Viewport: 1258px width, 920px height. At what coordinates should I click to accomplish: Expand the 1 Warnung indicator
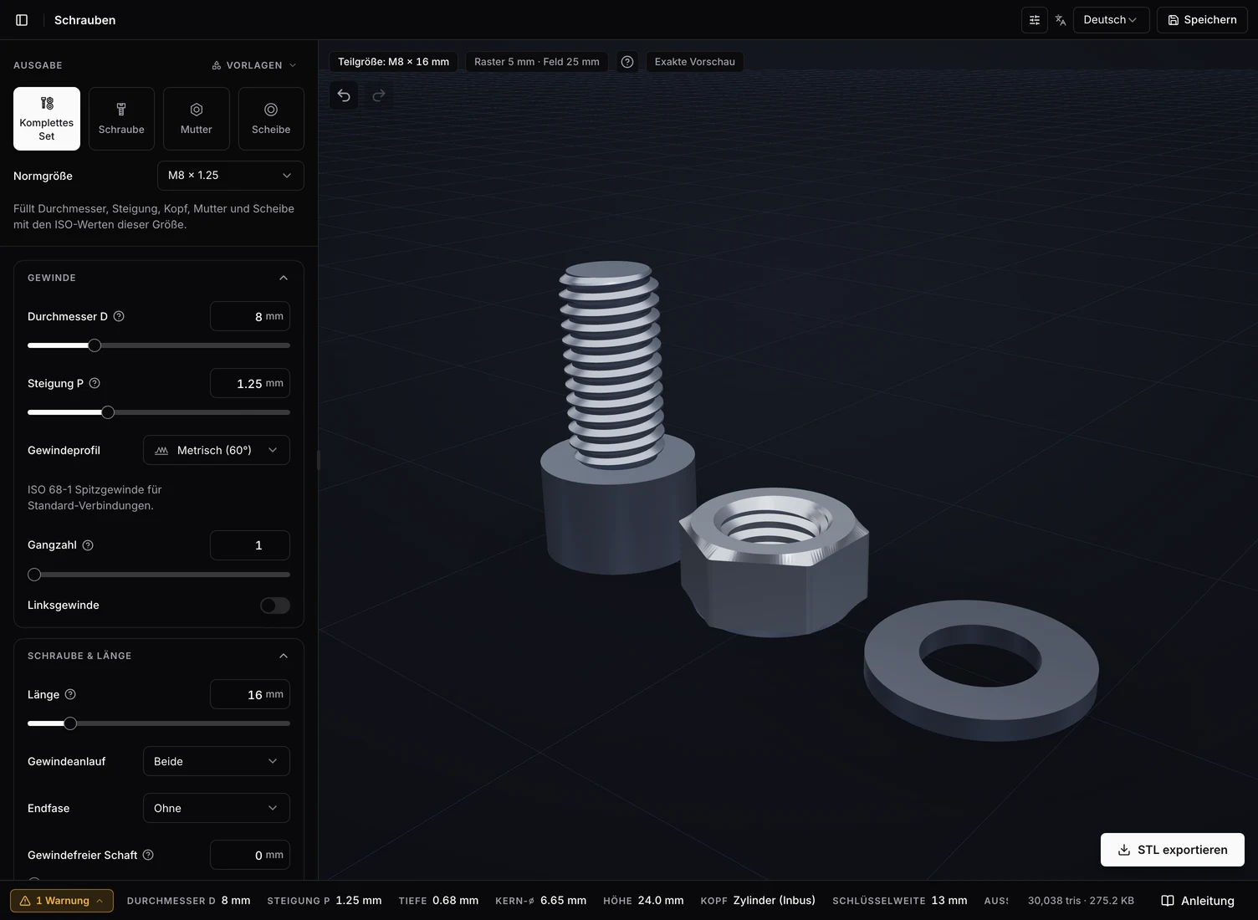62,901
